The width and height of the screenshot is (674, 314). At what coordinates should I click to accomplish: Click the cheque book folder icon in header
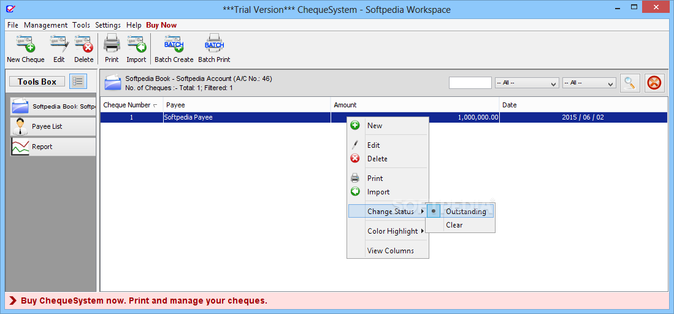point(113,83)
